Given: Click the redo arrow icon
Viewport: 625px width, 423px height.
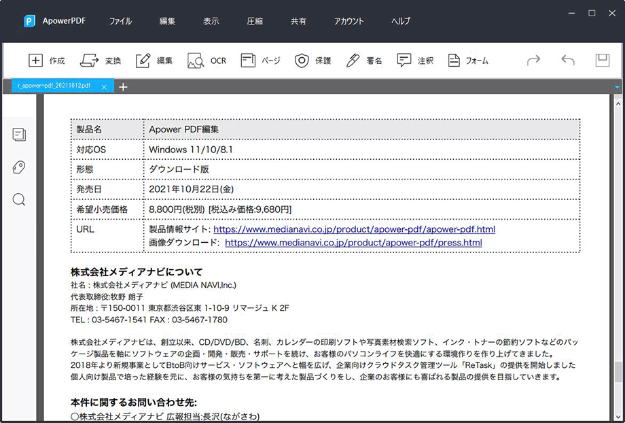Looking at the screenshot, I should 533,61.
